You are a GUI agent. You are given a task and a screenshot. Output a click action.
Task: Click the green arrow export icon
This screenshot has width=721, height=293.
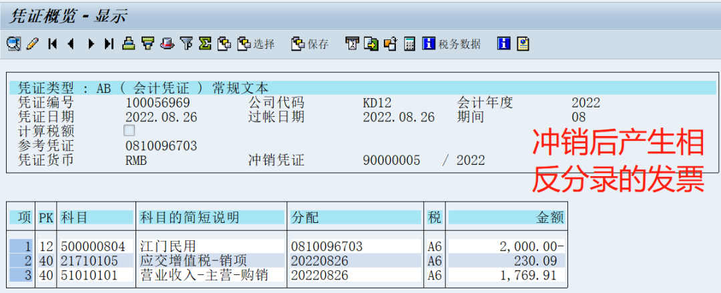pos(371,43)
